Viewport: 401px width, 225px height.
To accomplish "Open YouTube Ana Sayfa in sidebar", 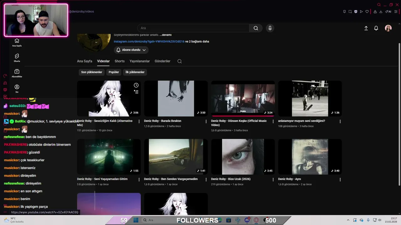I will point(17,42).
